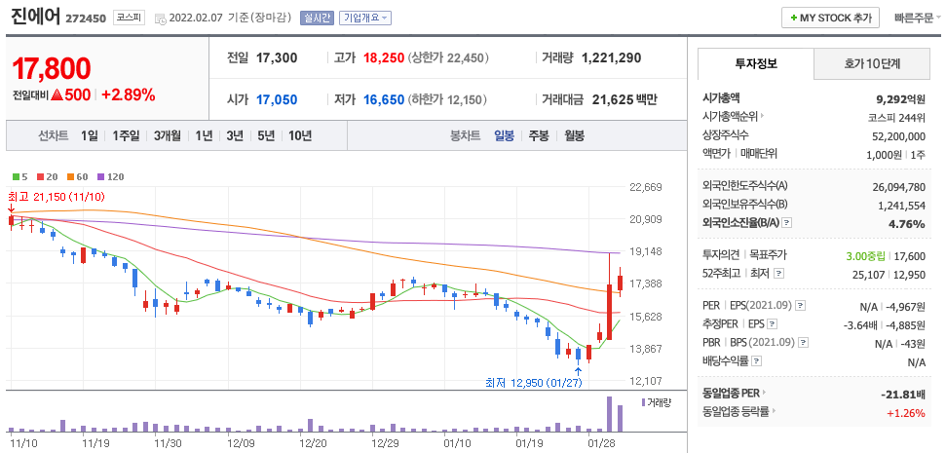Select the 일봉 candle chart
This screenshot has height=453, width=946.
pos(504,135)
